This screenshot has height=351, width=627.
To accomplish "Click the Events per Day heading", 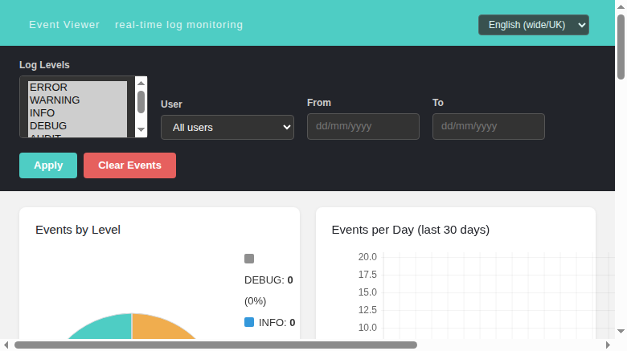I will coord(411,230).
